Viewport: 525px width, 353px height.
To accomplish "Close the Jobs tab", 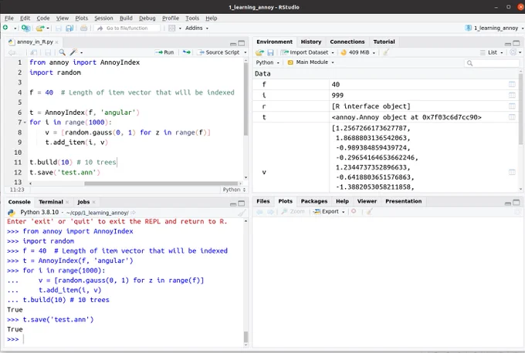I will tap(93, 202).
